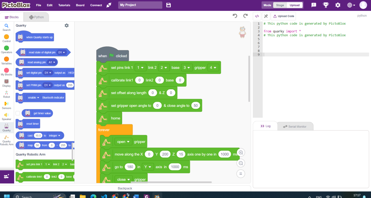Switch mode to Upload
This screenshot has height=198, width=371.
coord(295,5)
